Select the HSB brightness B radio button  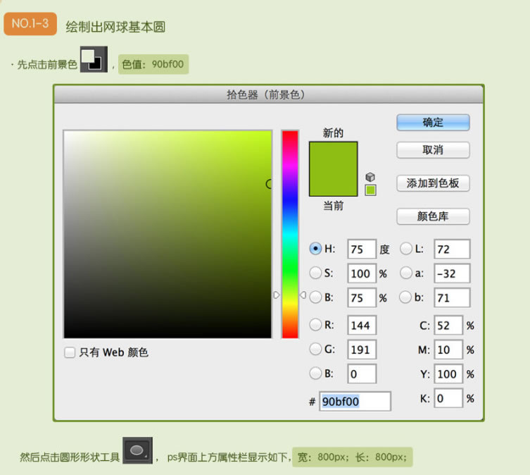(315, 297)
